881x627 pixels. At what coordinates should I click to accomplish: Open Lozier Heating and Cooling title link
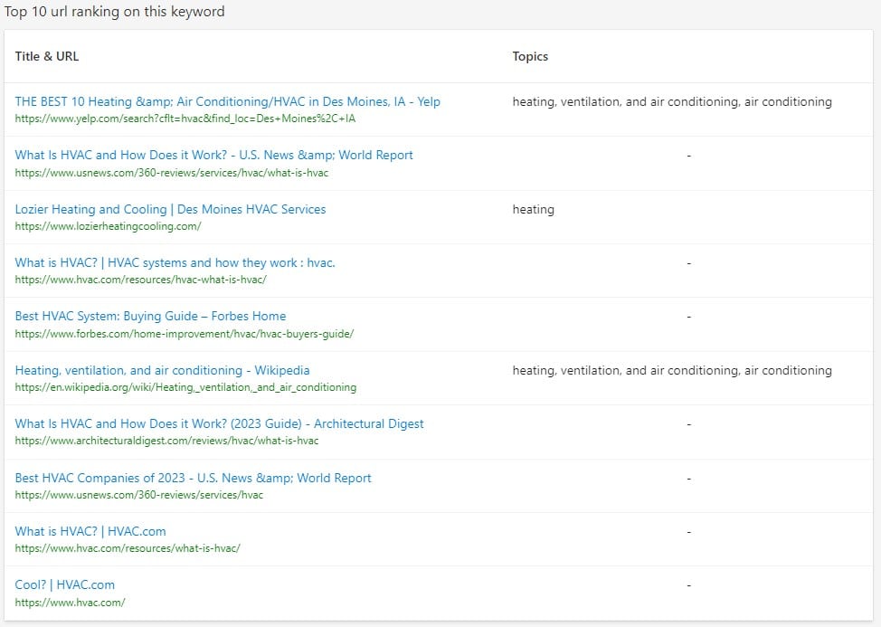(x=170, y=209)
